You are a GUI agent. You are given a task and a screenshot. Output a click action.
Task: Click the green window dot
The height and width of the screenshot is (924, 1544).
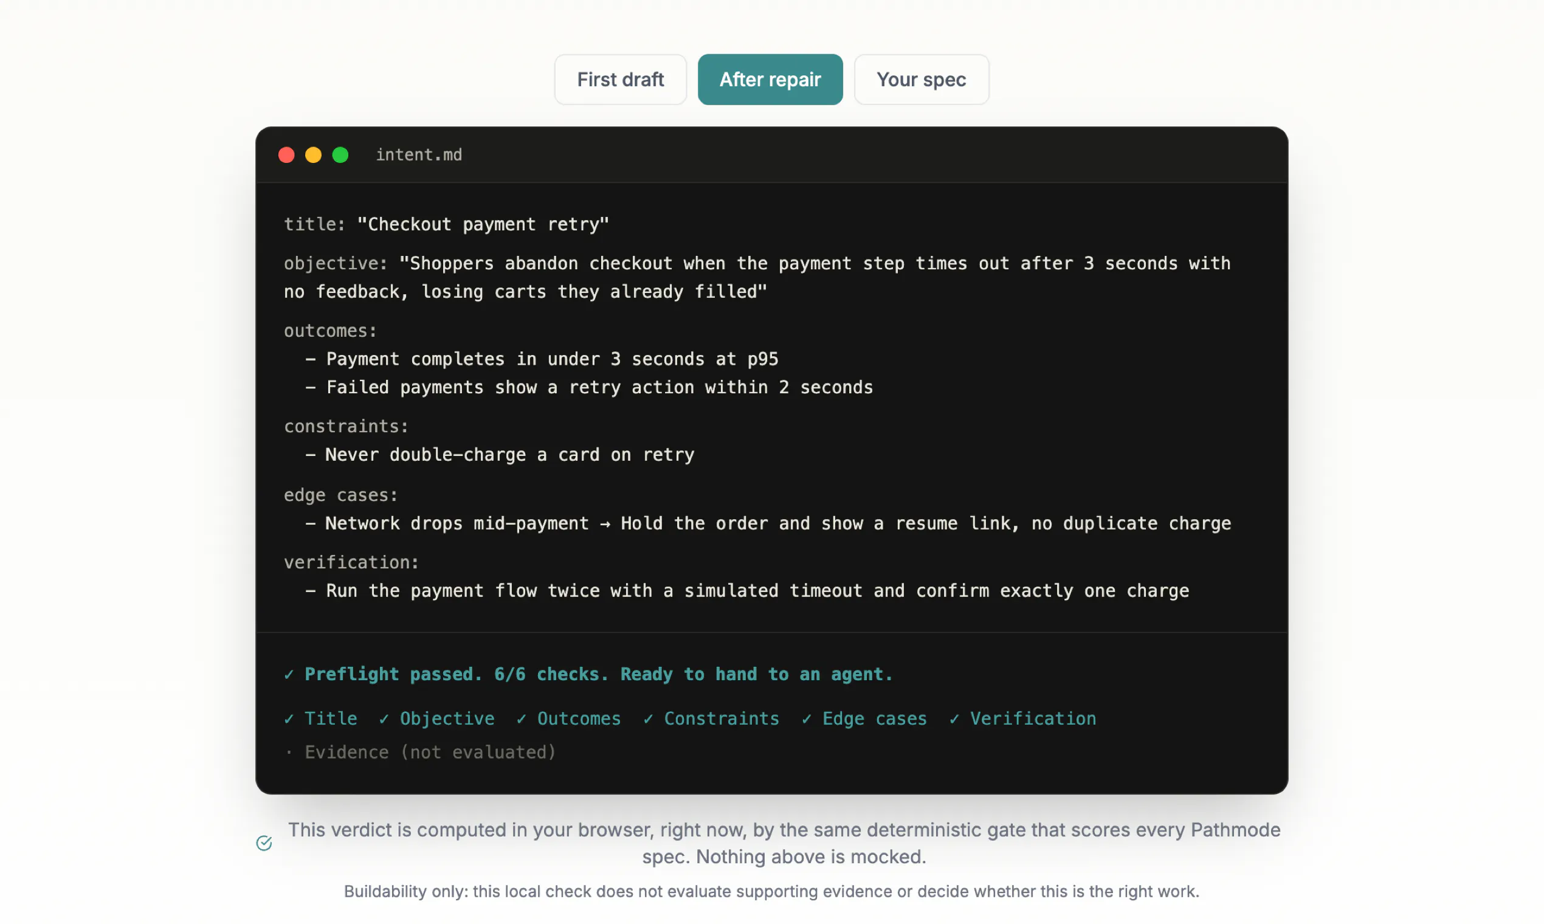point(340,154)
